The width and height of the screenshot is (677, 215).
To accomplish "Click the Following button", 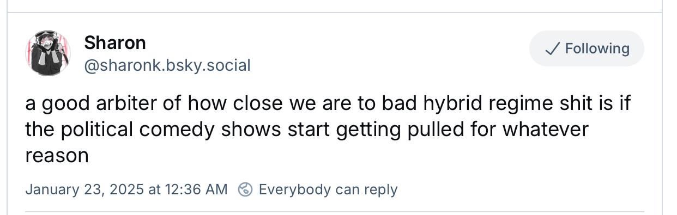I will click(x=587, y=48).
